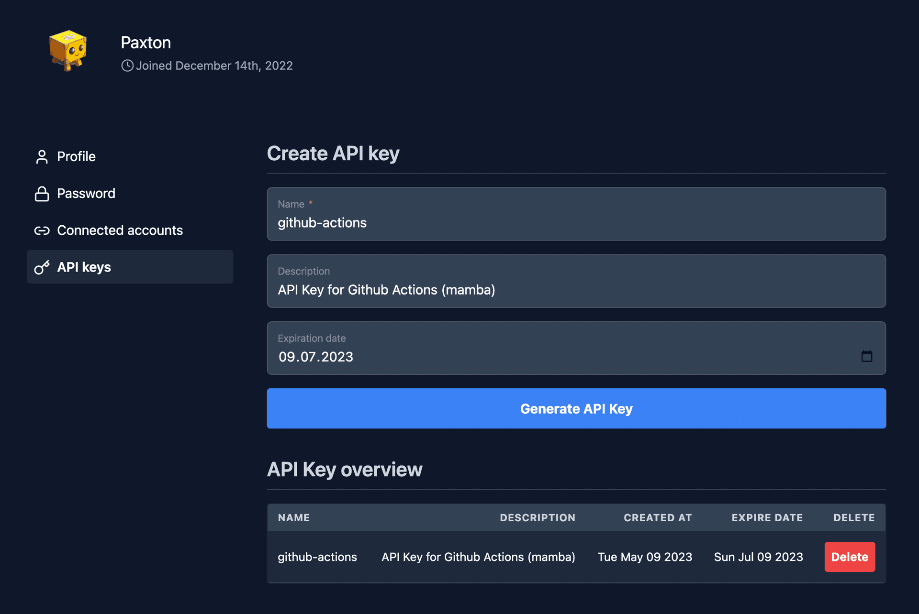919x614 pixels.
Task: Click the Delete button for github-actions key
Action: [x=849, y=556]
